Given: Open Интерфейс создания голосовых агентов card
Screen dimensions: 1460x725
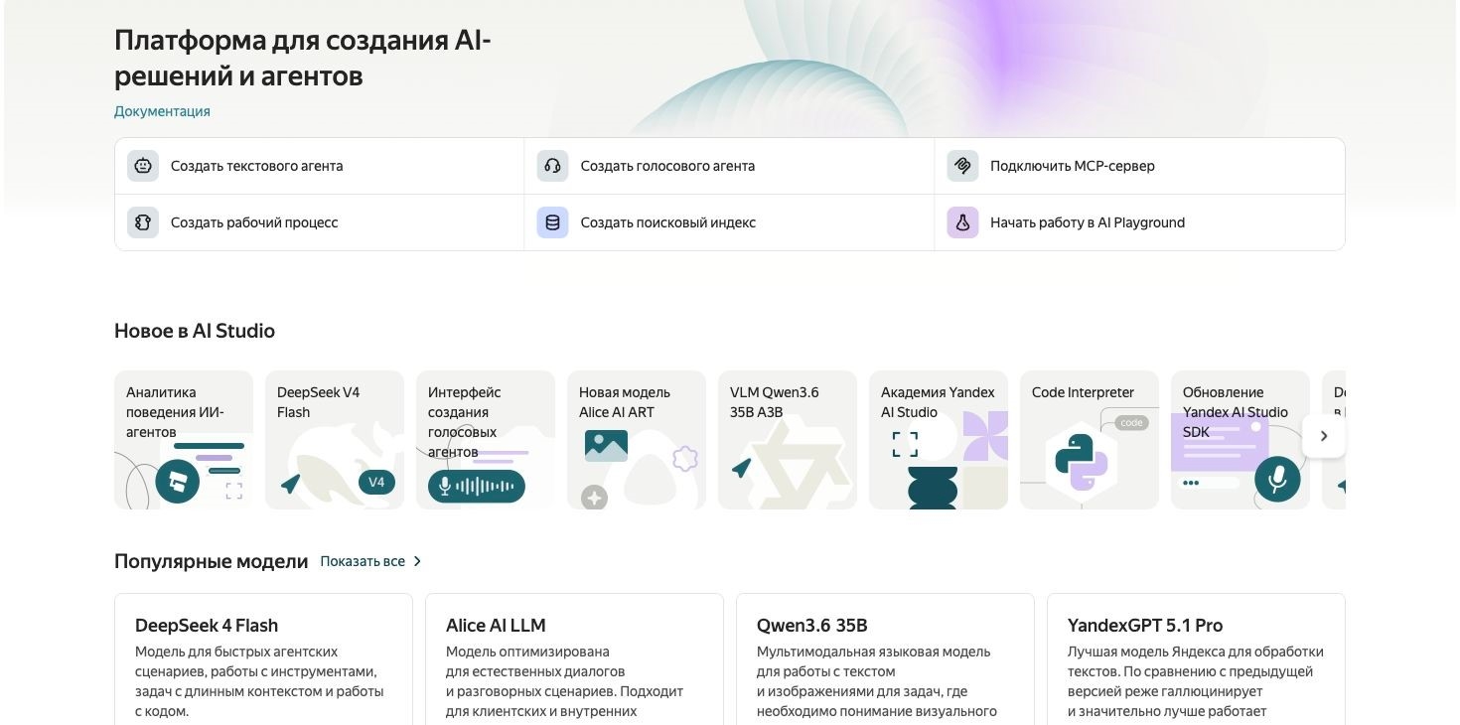Looking at the screenshot, I should [x=486, y=440].
